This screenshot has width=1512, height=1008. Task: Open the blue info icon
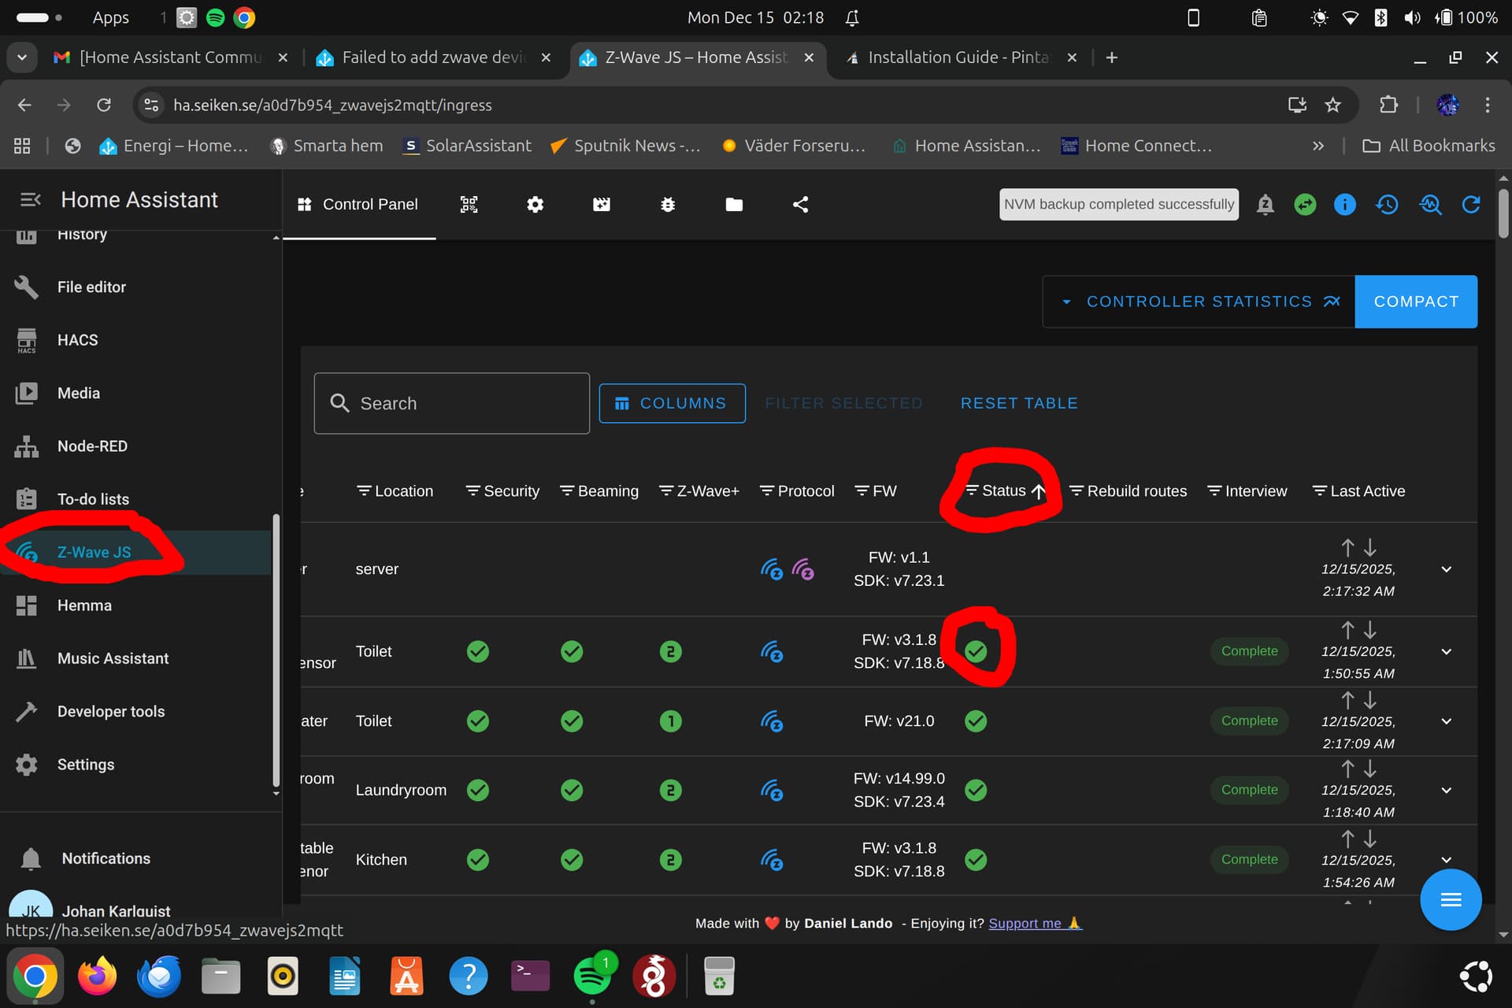pyautogui.click(x=1345, y=204)
